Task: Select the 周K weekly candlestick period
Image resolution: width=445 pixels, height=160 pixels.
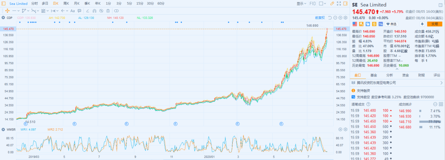Action: click(66, 4)
